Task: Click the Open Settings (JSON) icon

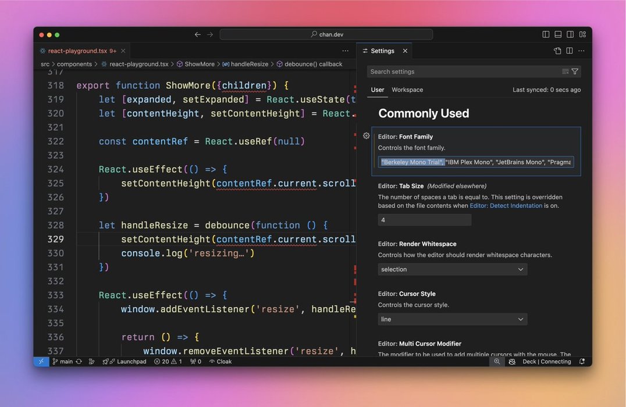Action: coord(557,51)
